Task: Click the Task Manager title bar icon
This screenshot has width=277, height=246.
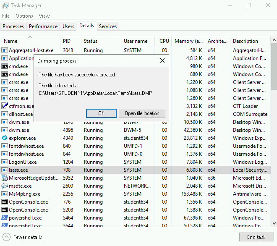Action: pyautogui.click(x=5, y=5)
